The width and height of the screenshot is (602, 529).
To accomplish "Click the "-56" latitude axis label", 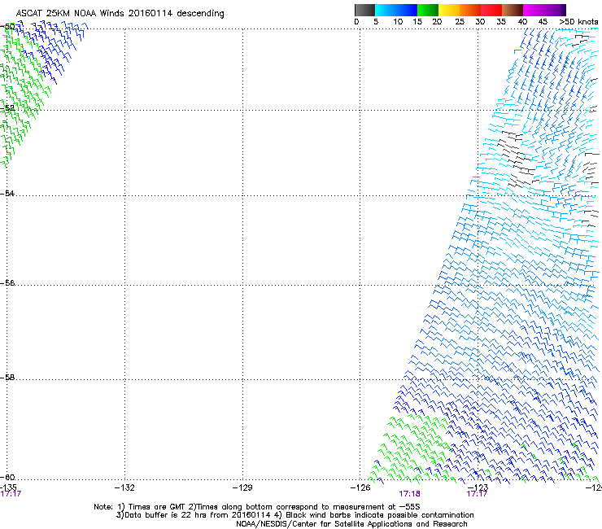I will click(7, 282).
